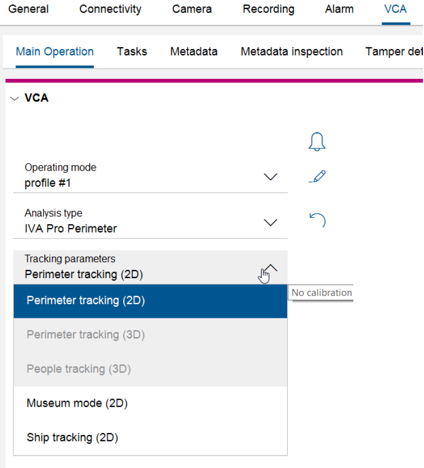Switch to the Metadata sub-tab

194,52
